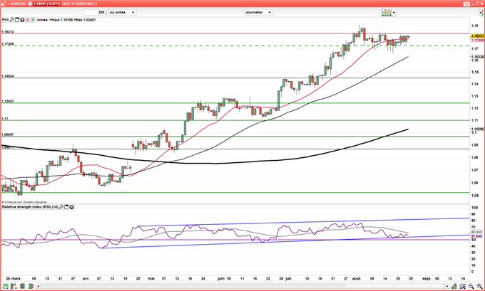Click the scrollbar left arrow
The height and width of the screenshot is (291, 485).
[38, 286]
